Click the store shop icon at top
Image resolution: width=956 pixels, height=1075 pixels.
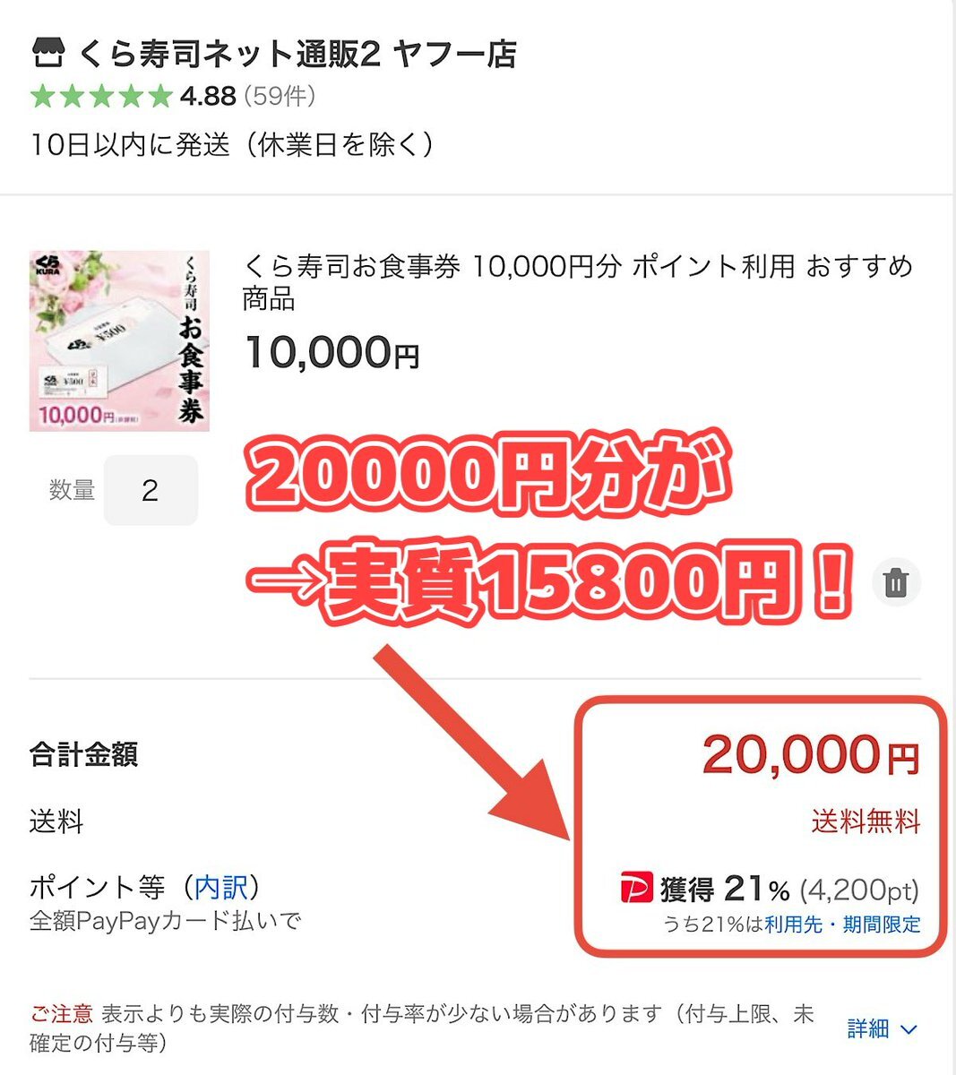tap(48, 54)
